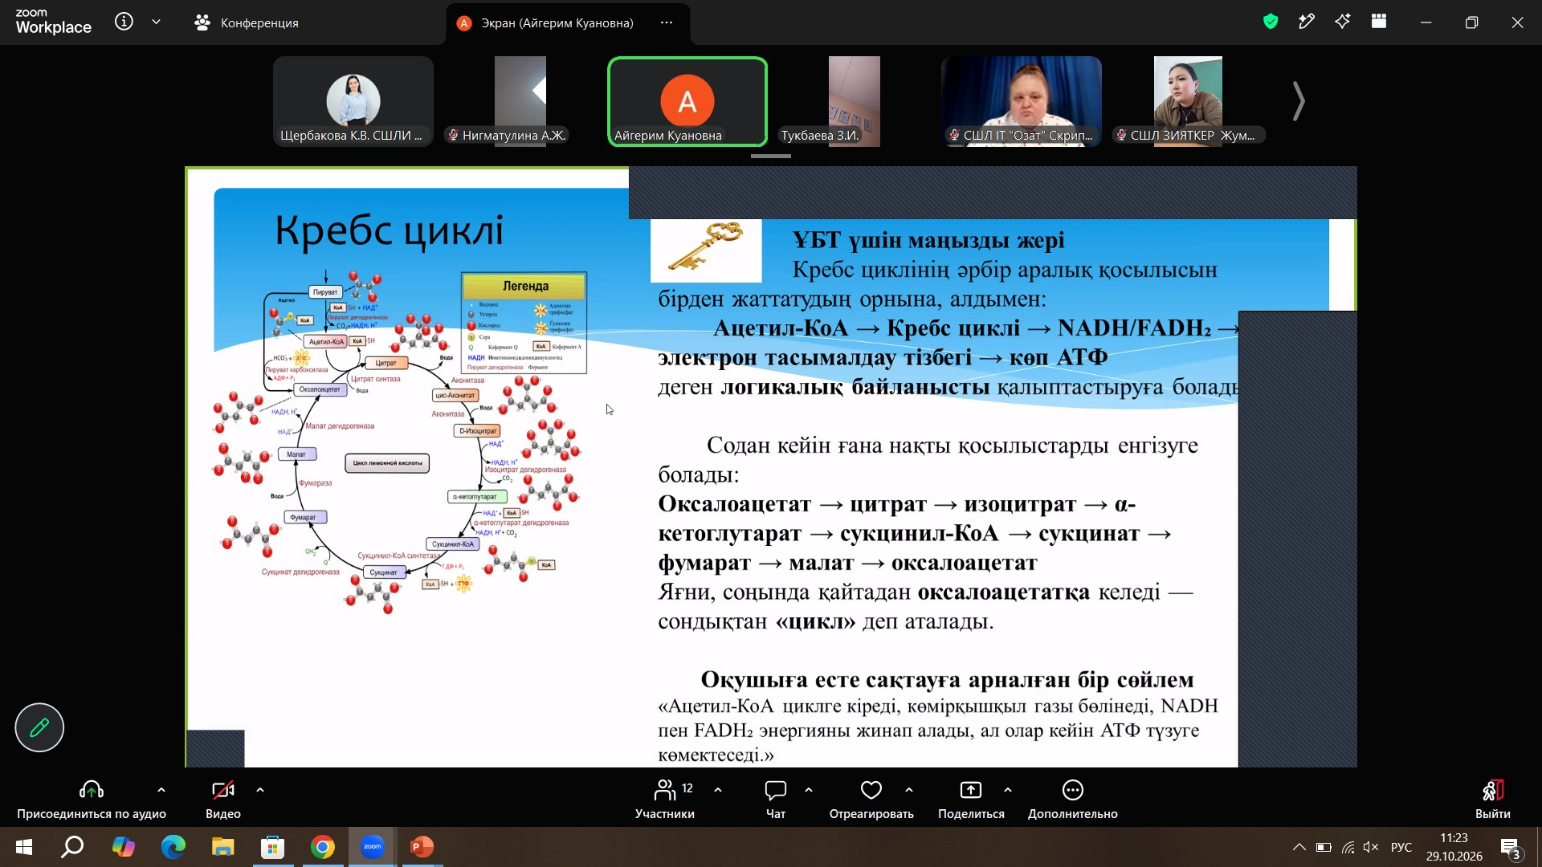Viewport: 1542px width, 867px height.
Task: Change the view layout icon
Action: point(1379,22)
